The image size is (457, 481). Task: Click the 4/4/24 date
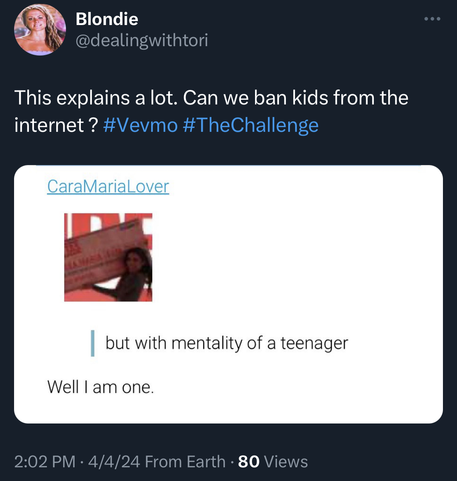[x=114, y=461]
